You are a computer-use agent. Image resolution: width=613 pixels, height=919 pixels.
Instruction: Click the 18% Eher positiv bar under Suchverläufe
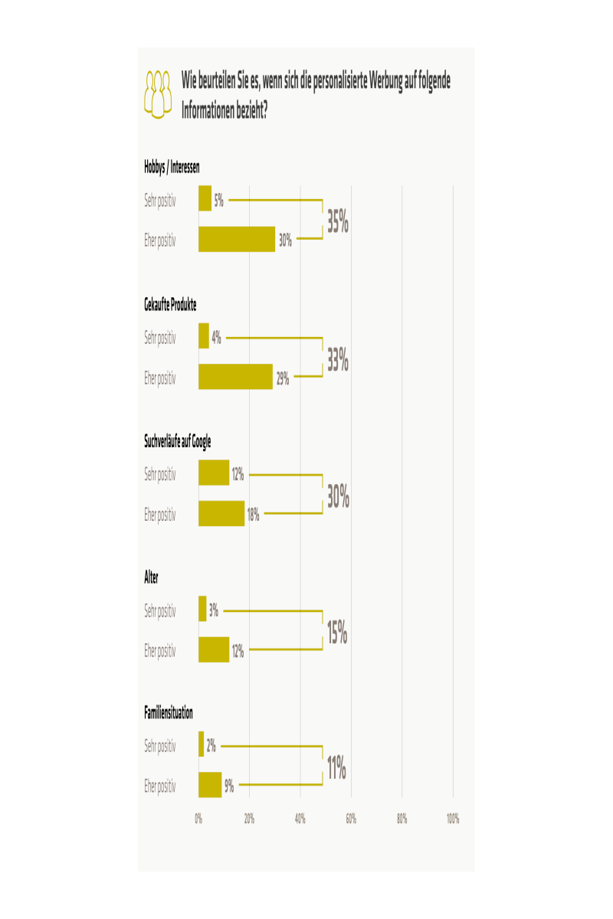point(221,513)
